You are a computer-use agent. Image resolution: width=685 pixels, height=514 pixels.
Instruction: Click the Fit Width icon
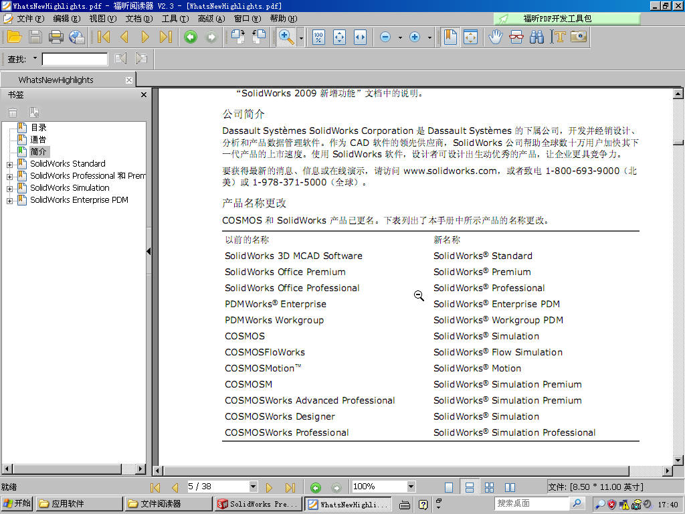tap(360, 37)
